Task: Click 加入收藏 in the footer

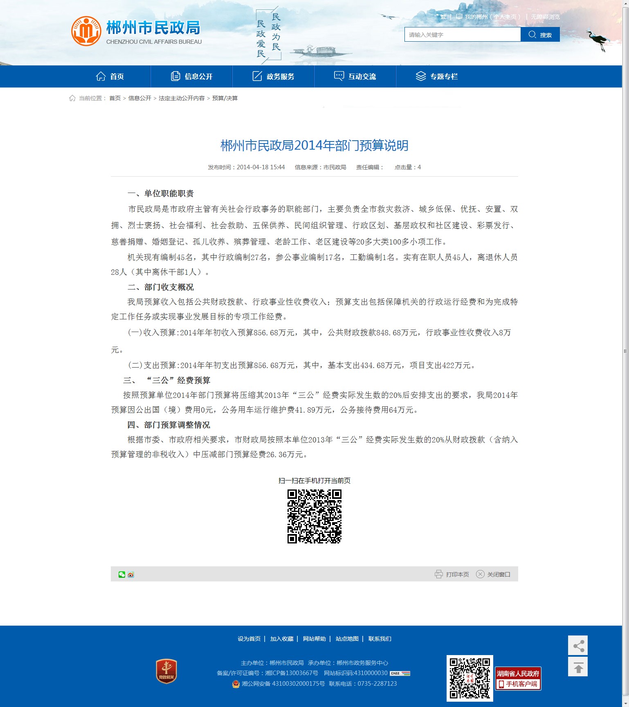Action: point(282,639)
